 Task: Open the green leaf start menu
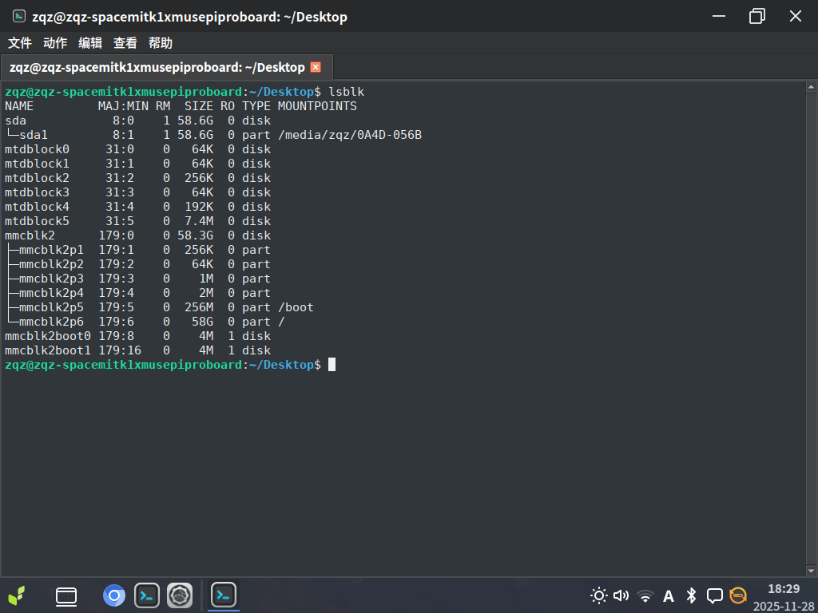click(x=16, y=595)
